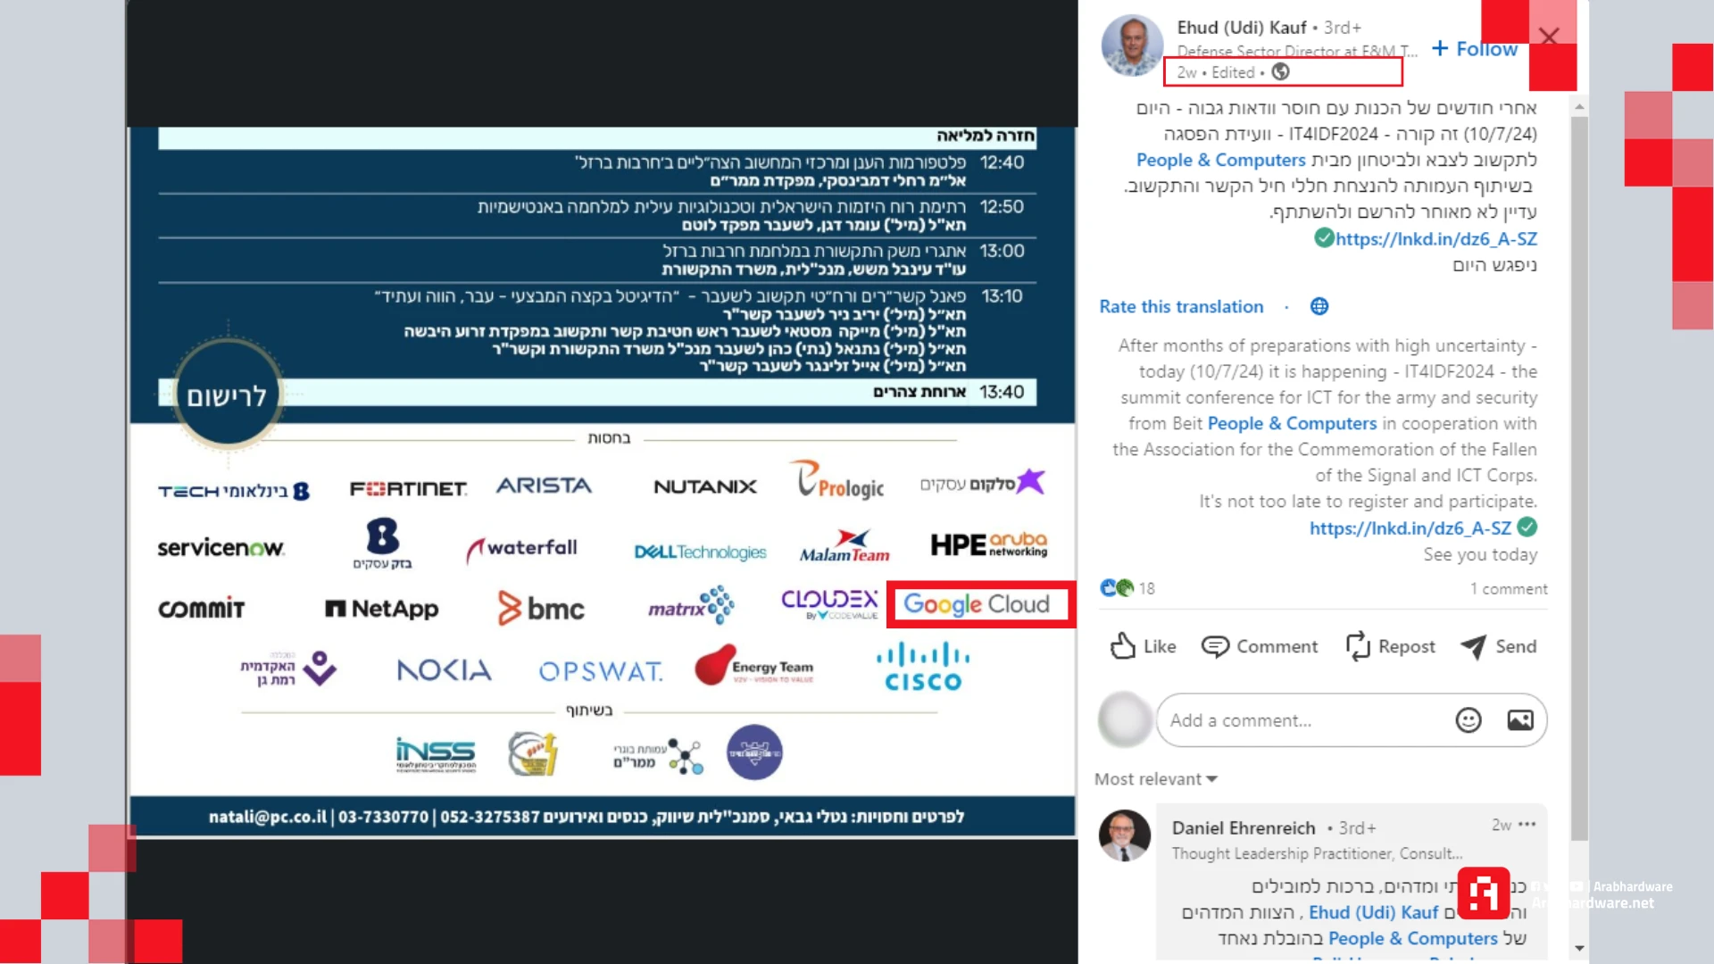Viewport: 1714px width, 964px height.
Task: Click the natali@pc.co.il contact email text
Action: 268,817
